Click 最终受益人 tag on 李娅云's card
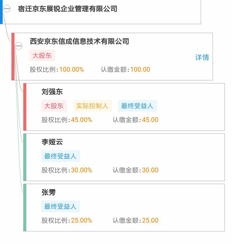 [x=61, y=156]
